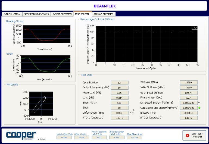The image size is (209, 144).
Task: Click the RTD 1 temperature field
Action: coord(120,118)
